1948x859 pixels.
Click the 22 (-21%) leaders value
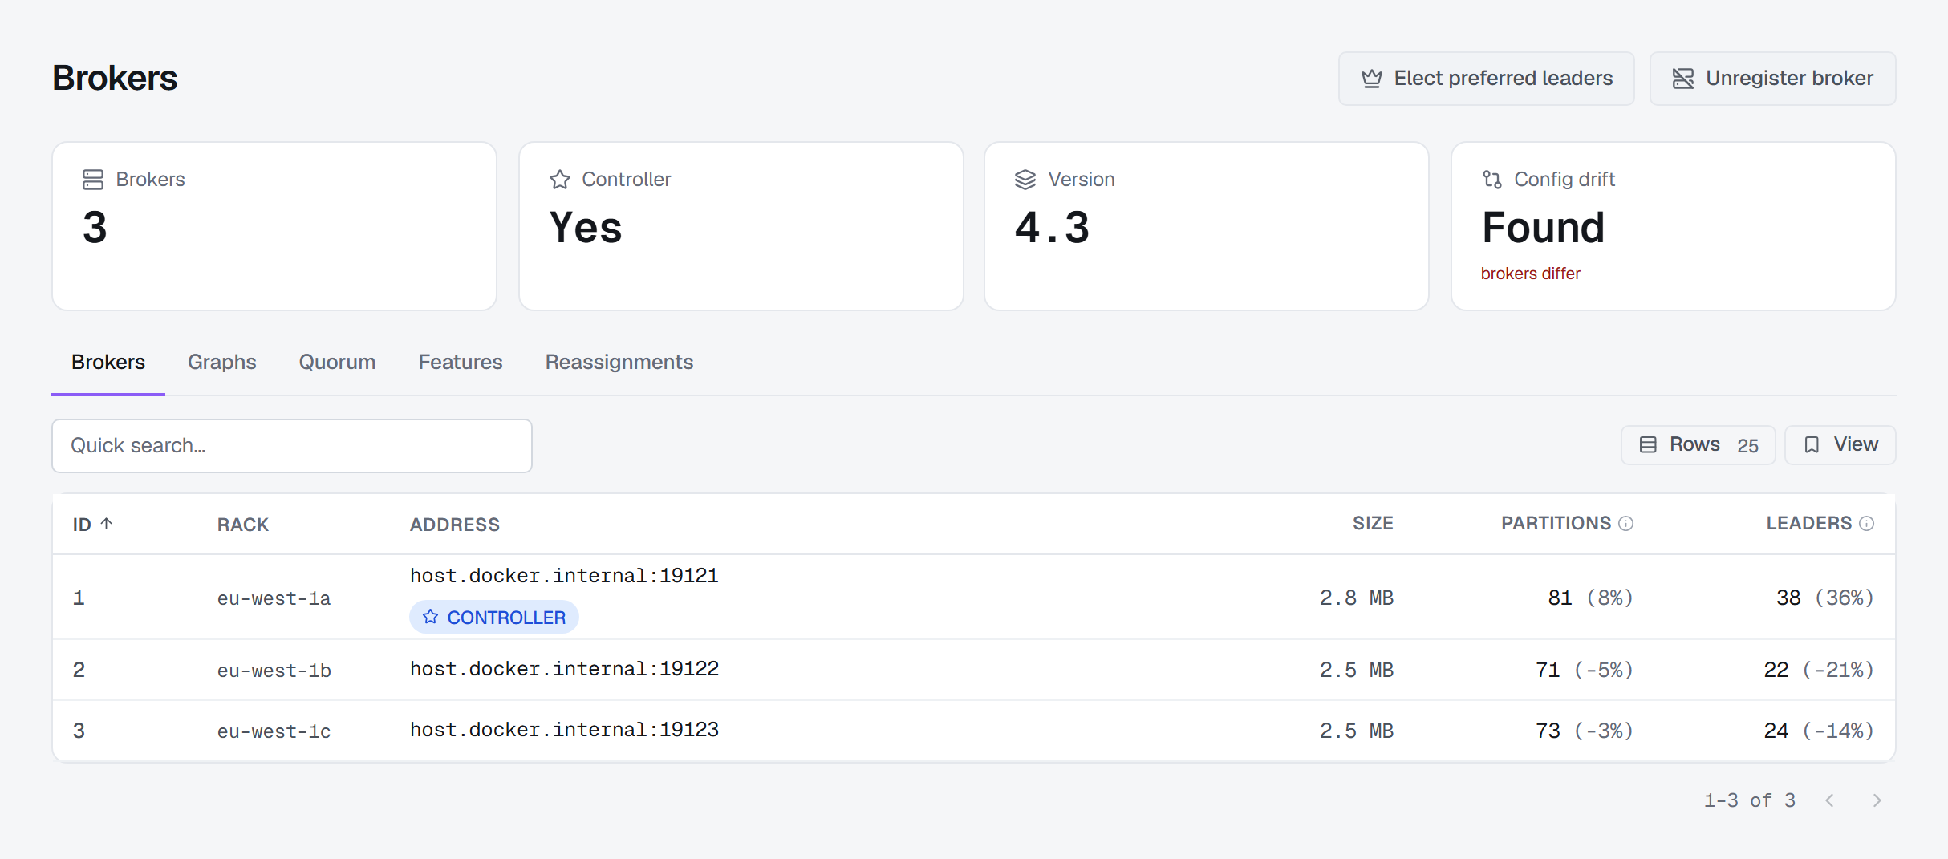(1819, 670)
